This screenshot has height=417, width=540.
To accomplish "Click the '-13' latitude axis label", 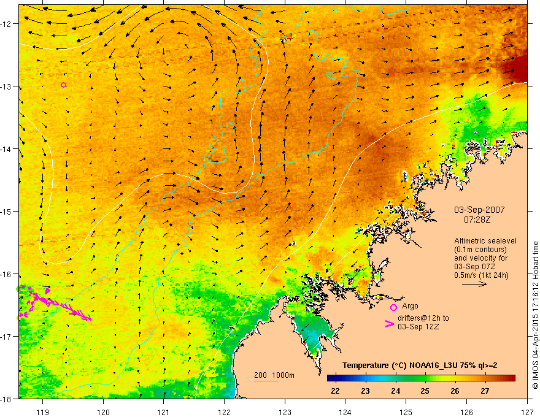I will tap(7, 86).
